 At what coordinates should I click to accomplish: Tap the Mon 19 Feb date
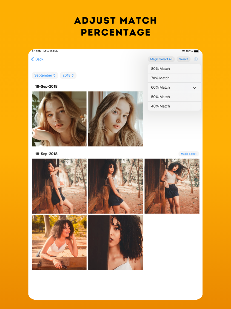50,51
